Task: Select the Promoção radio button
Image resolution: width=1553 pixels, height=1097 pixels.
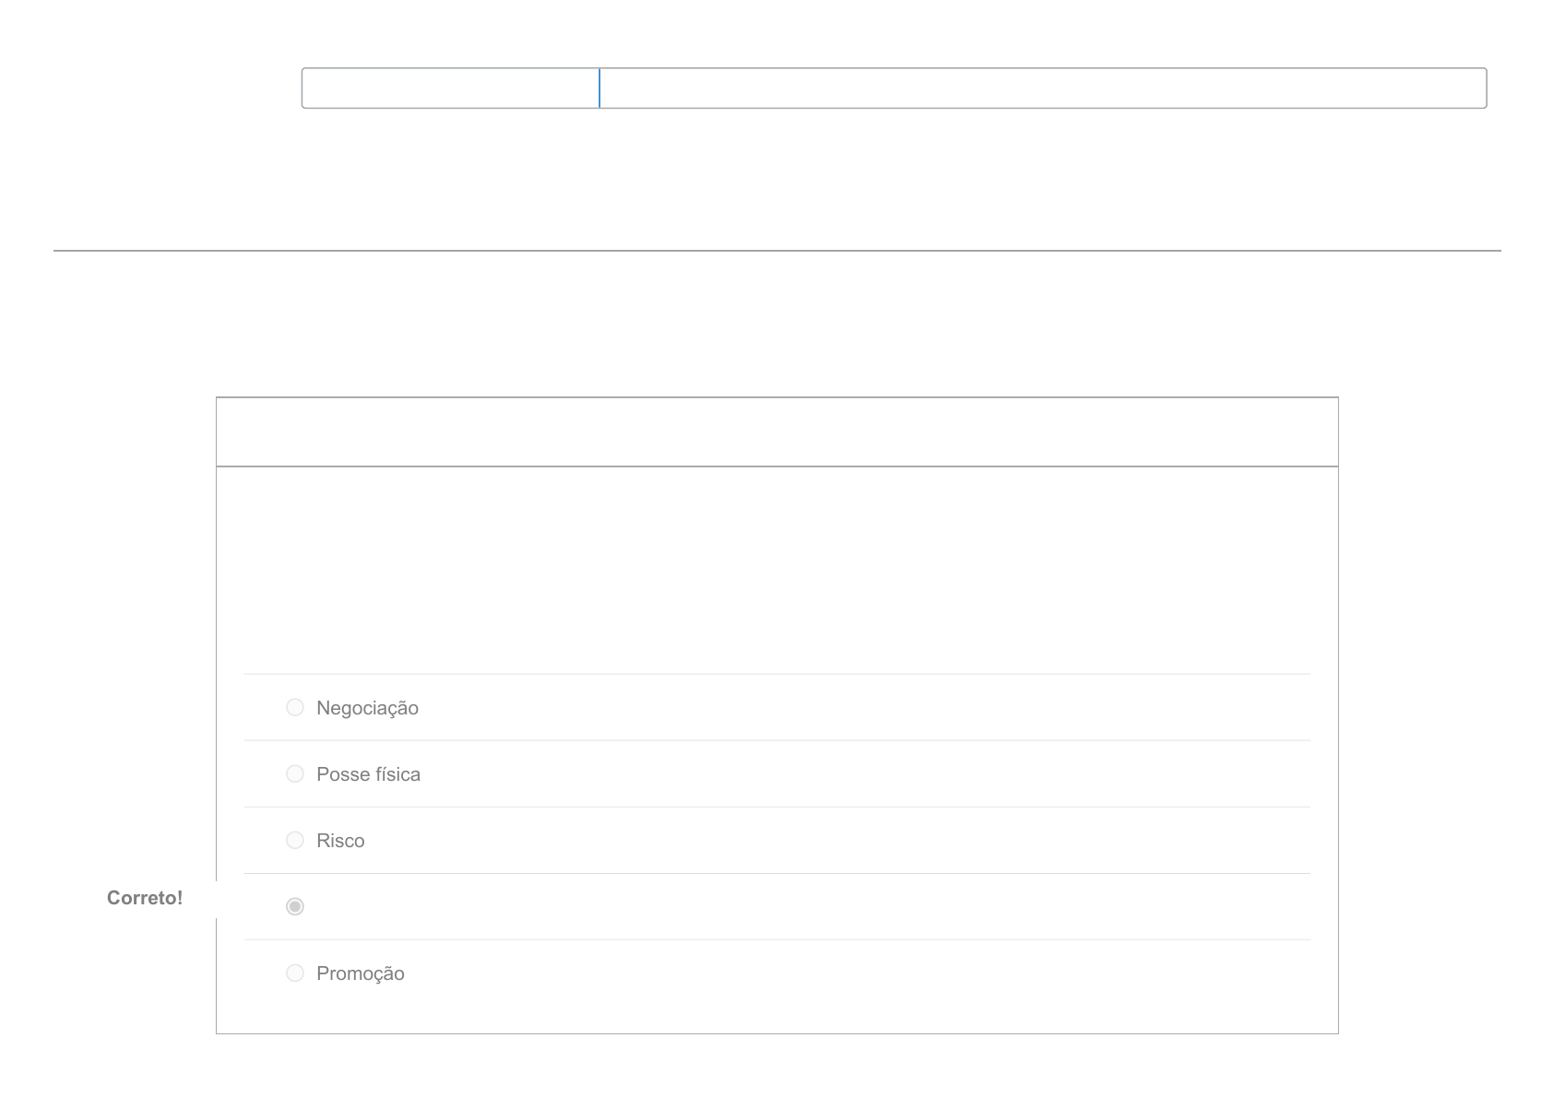Action: click(295, 973)
